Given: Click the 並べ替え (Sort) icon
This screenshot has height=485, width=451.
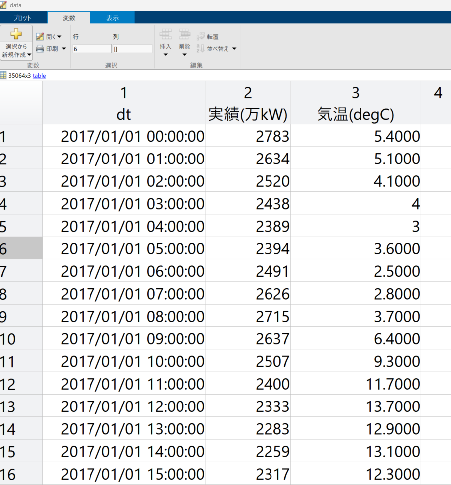Looking at the screenshot, I should tap(200, 49).
